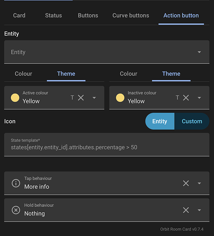Open the Status tab
Viewport: 214px width, 236px height.
[53, 16]
